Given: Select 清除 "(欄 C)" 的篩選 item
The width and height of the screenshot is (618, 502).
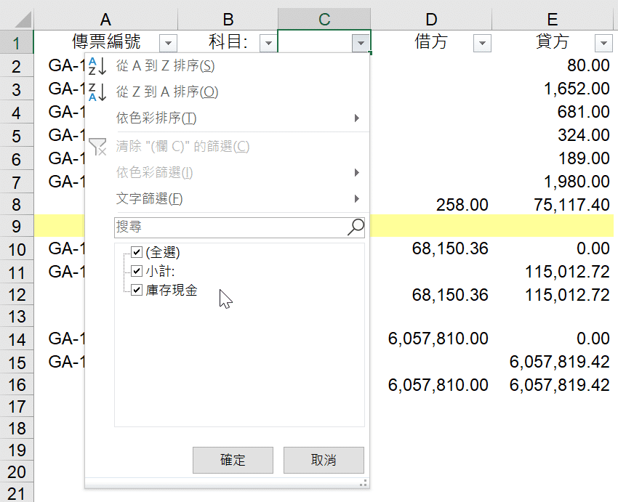Looking at the screenshot, I should click(228, 147).
